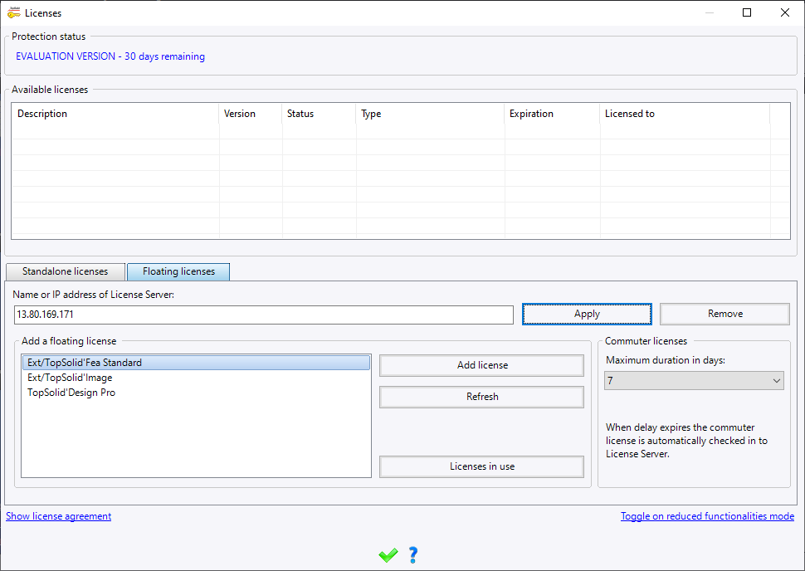Maximize the Licenses window

747,12
